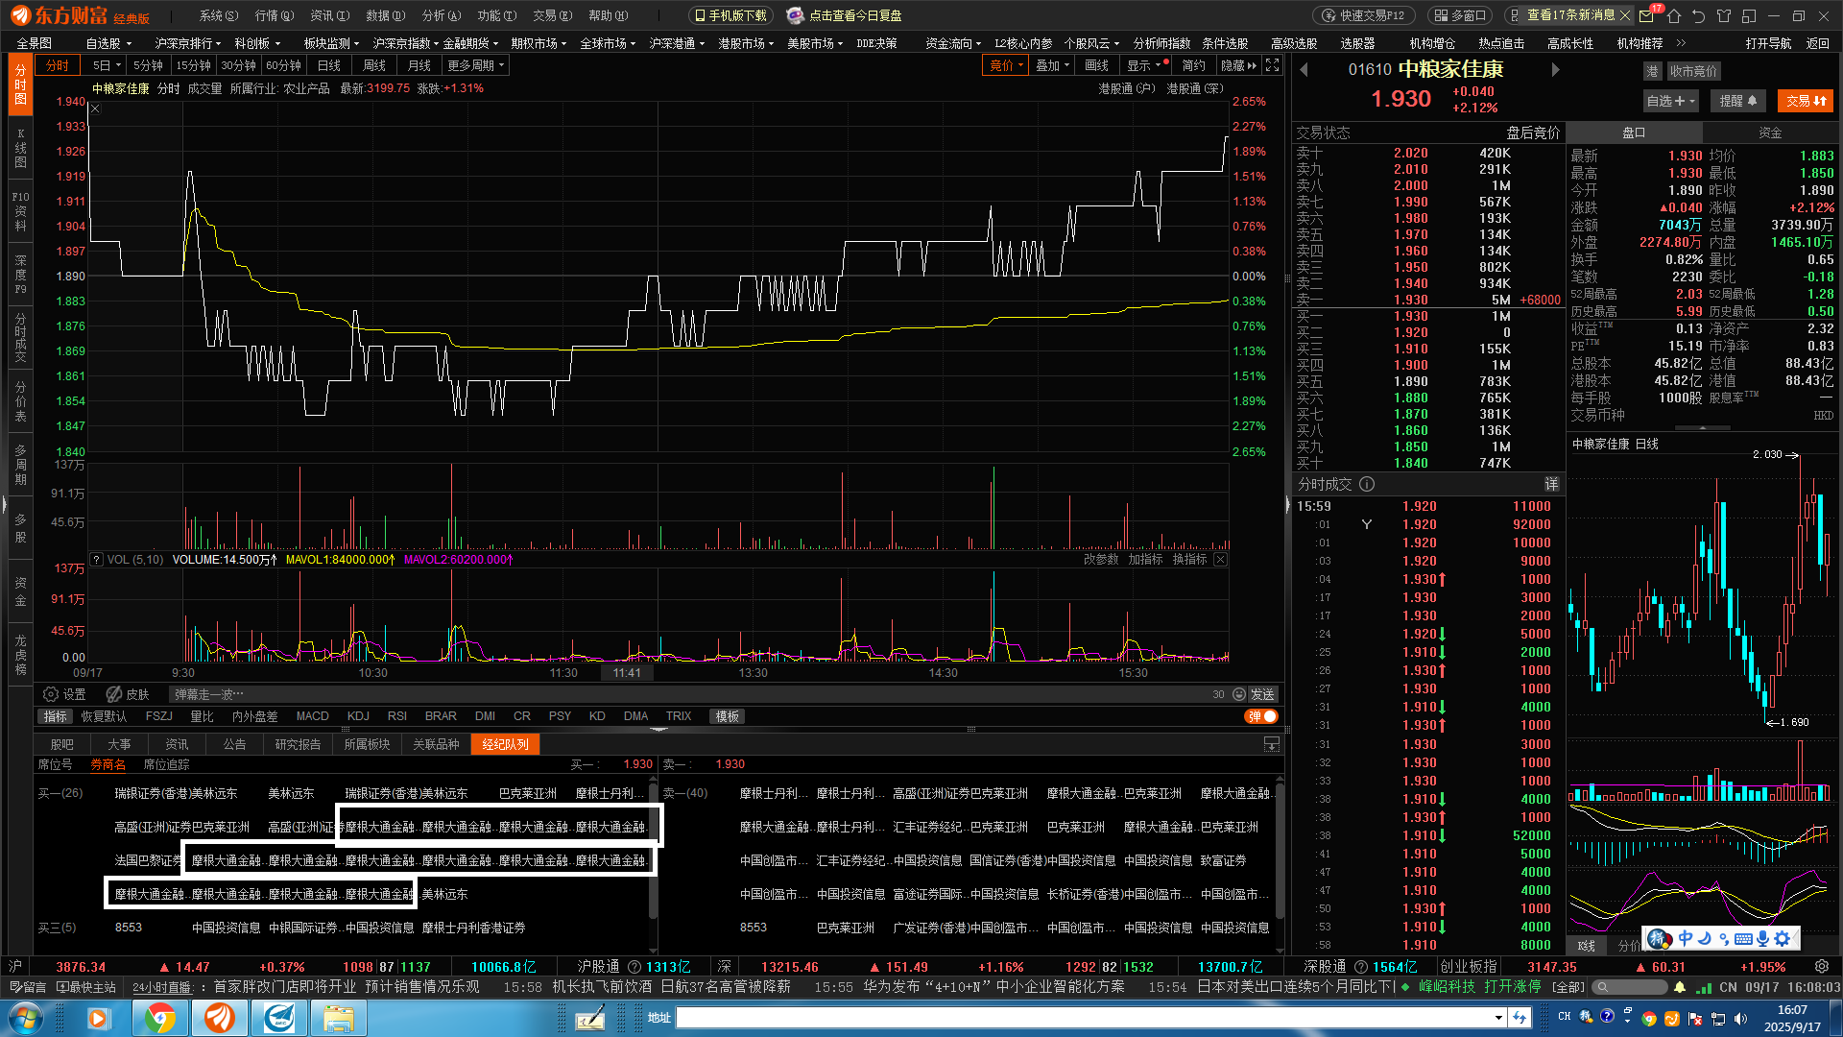Image resolution: width=1843 pixels, height=1037 pixels.
Task: Dismiss the 17 new messages notification
Action: tap(1624, 15)
